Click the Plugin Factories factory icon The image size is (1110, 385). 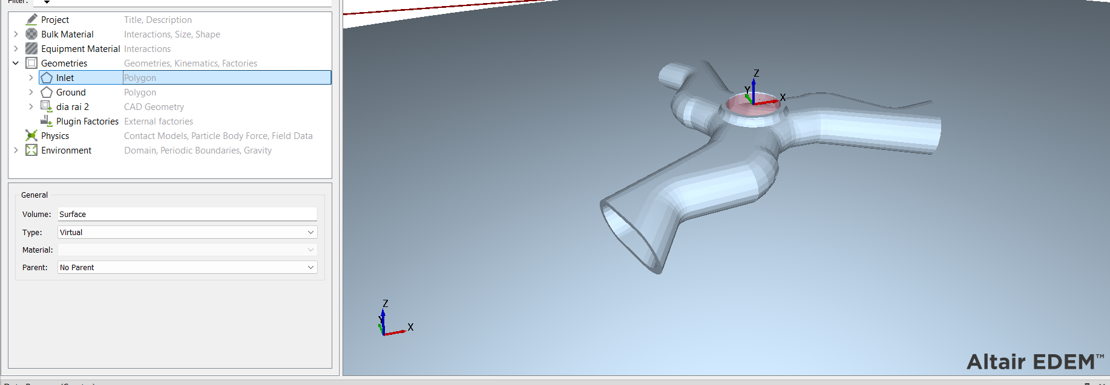pyautogui.click(x=47, y=121)
